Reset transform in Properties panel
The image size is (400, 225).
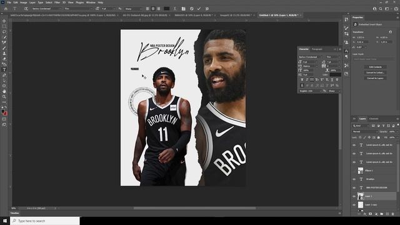390,32
